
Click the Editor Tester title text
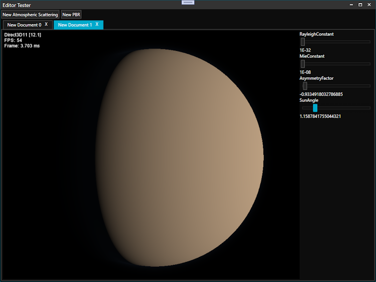(17, 5)
